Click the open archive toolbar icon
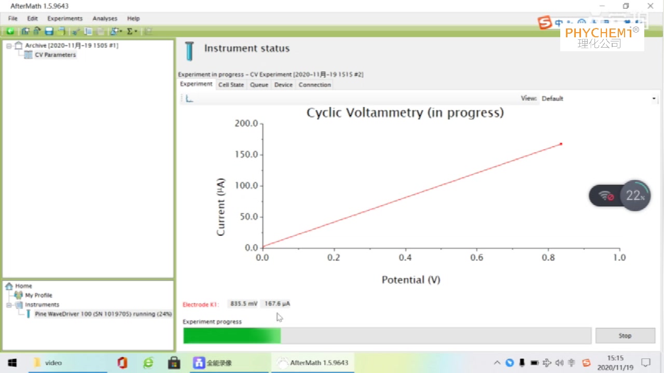Screen dimensions: 664x373 click(25, 31)
